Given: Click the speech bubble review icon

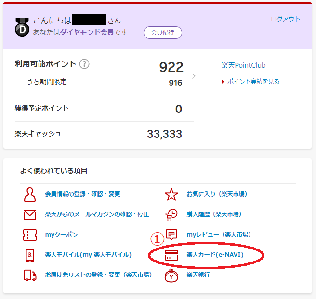Looking at the screenshot, I should coord(171,235).
